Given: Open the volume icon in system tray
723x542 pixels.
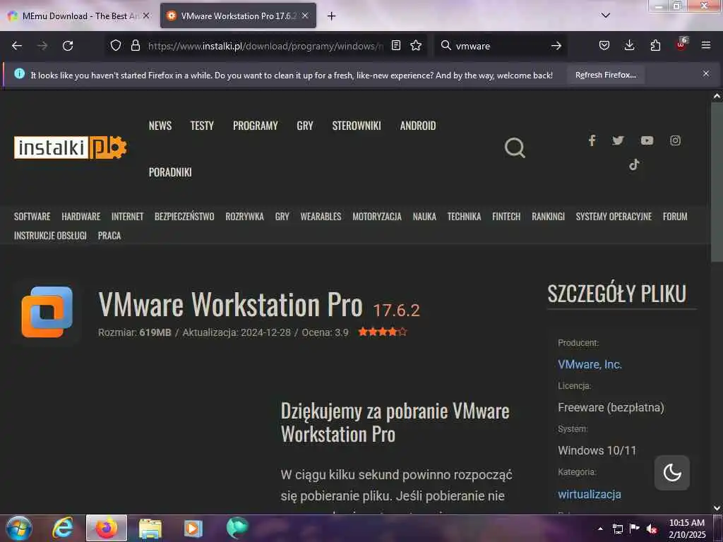Looking at the screenshot, I should click(652, 529).
